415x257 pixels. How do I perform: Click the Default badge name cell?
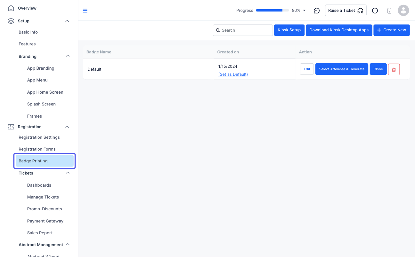click(x=94, y=69)
